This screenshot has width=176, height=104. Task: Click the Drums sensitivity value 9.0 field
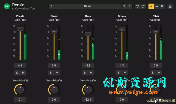click(122, 100)
